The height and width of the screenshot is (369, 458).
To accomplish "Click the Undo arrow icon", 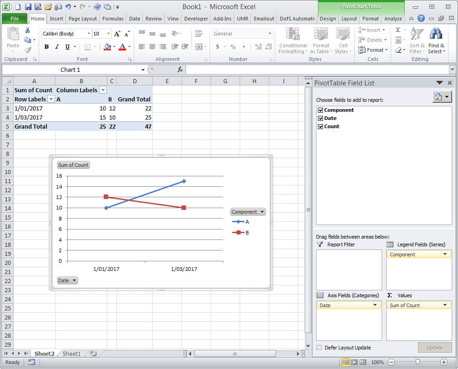I will point(68,6).
